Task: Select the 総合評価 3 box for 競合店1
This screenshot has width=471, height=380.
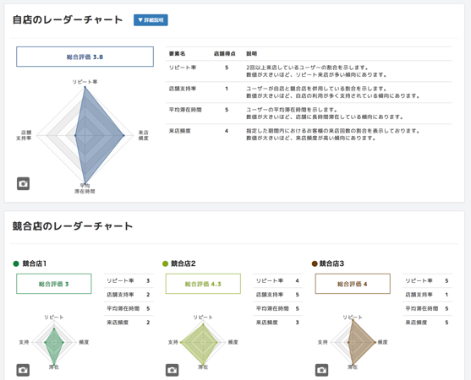Action: pyautogui.click(x=54, y=284)
